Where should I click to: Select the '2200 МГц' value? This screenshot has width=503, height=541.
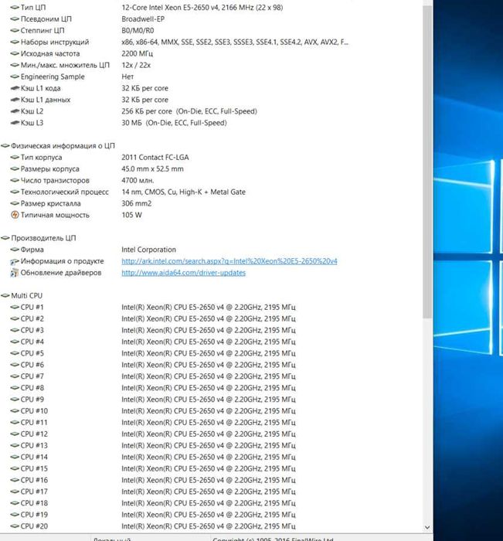[137, 53]
